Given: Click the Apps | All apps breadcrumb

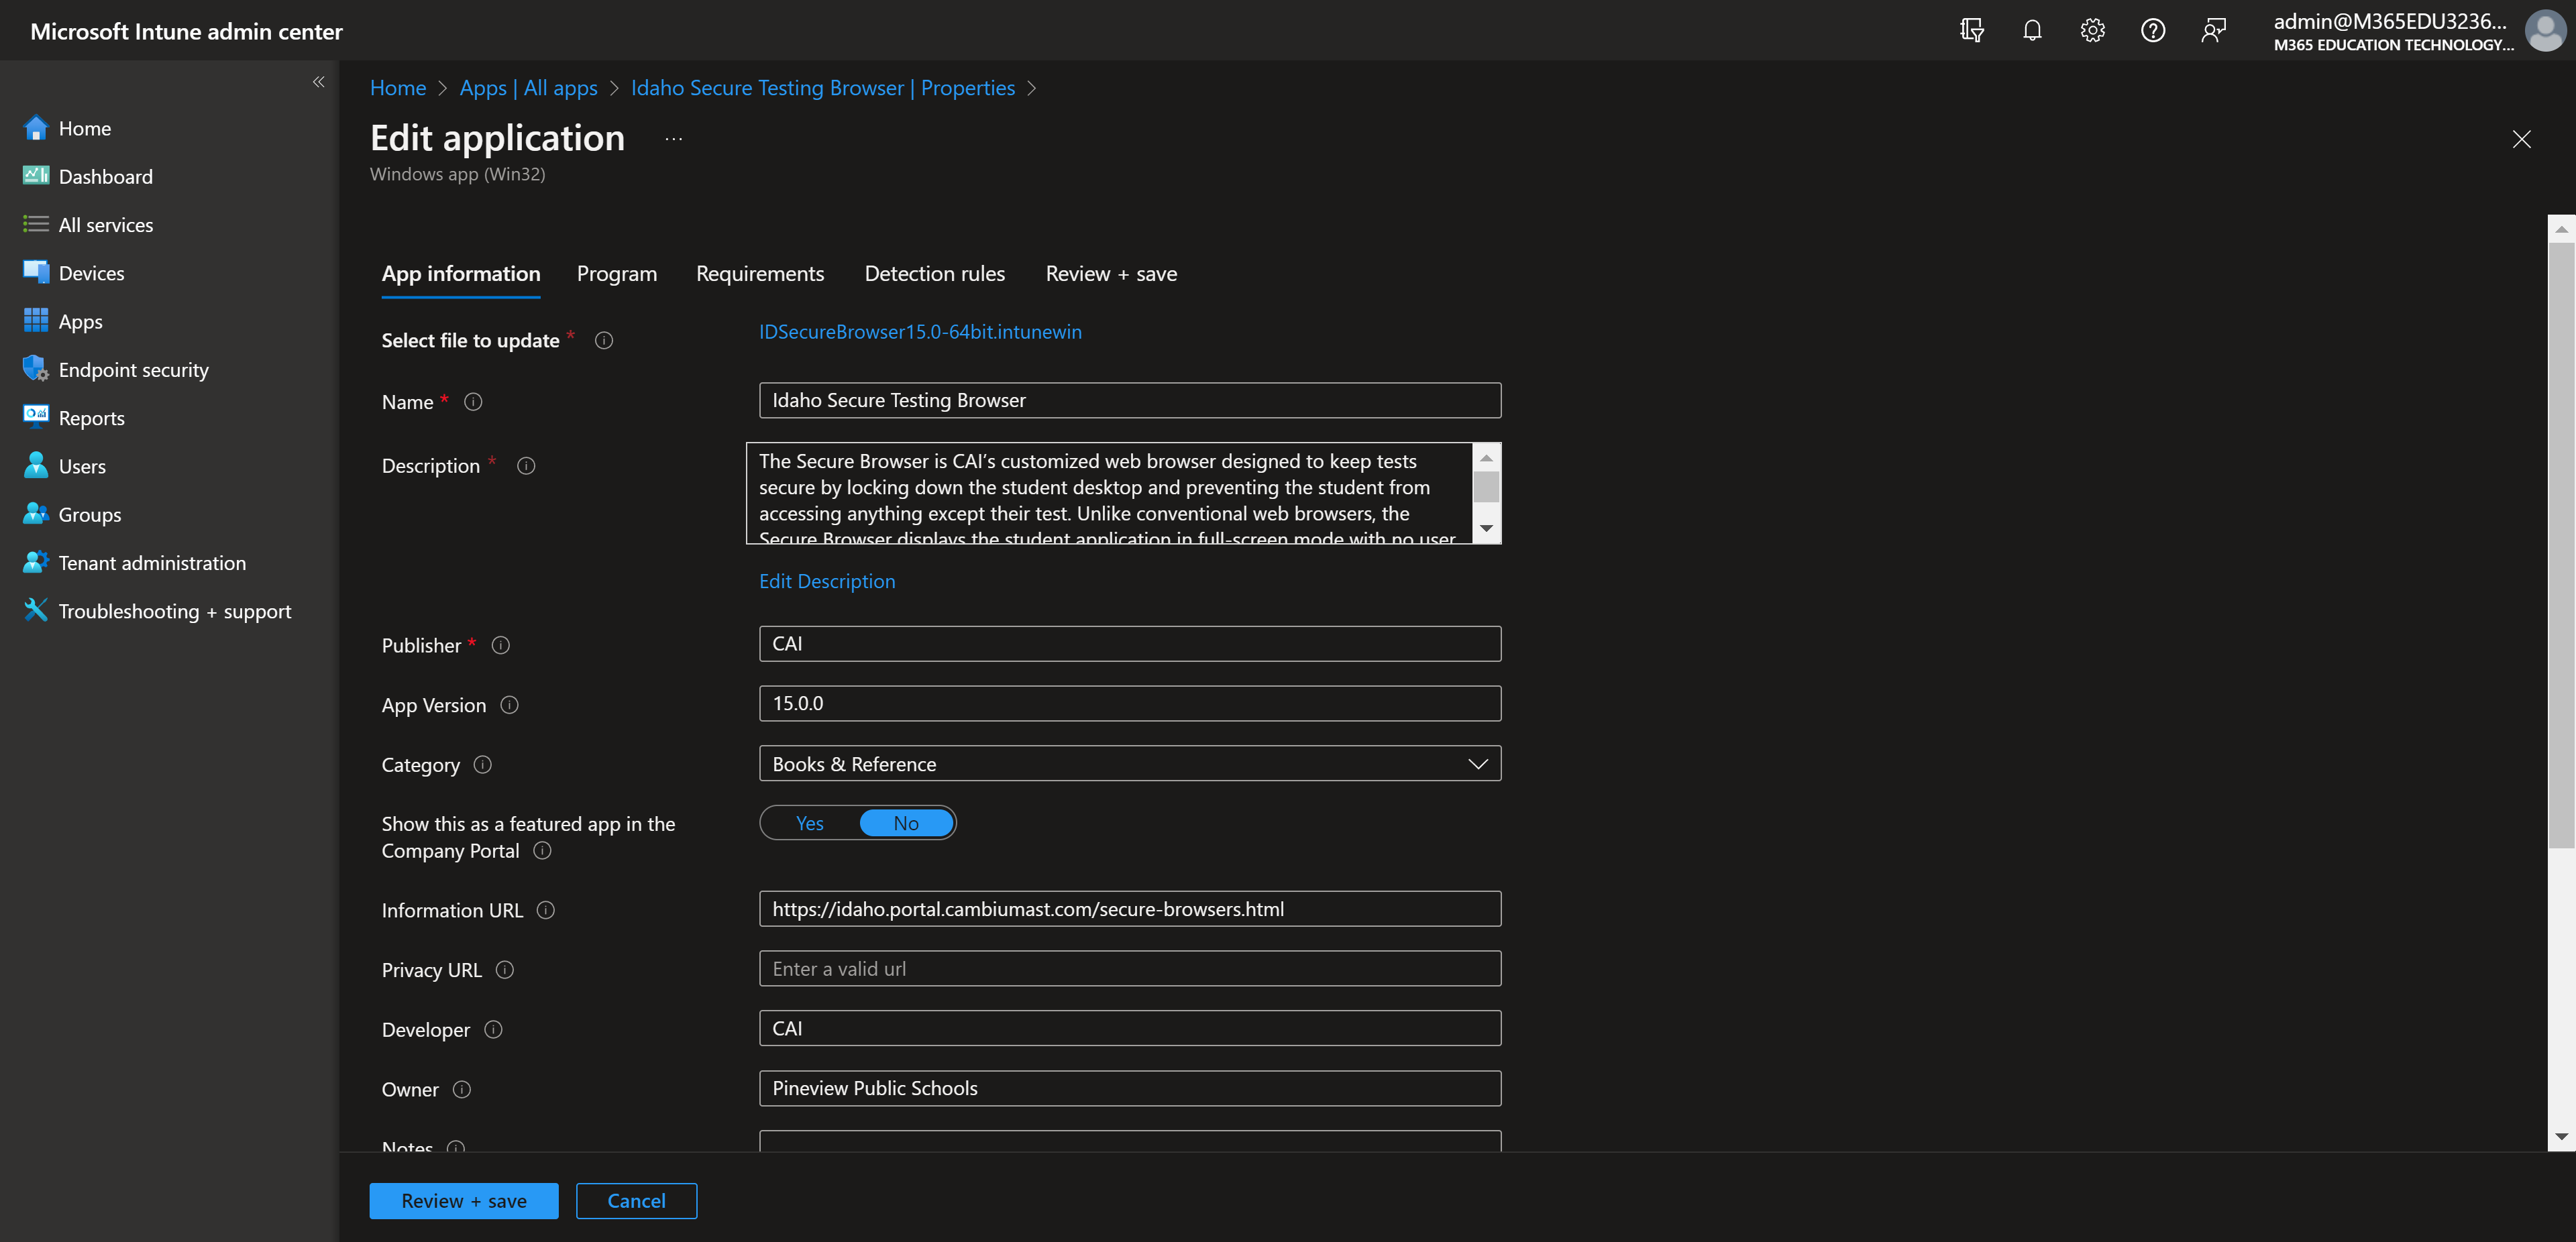Looking at the screenshot, I should click(x=528, y=88).
